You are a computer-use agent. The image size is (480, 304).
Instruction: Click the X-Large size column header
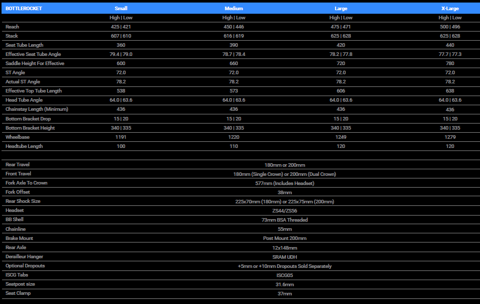[x=449, y=9]
